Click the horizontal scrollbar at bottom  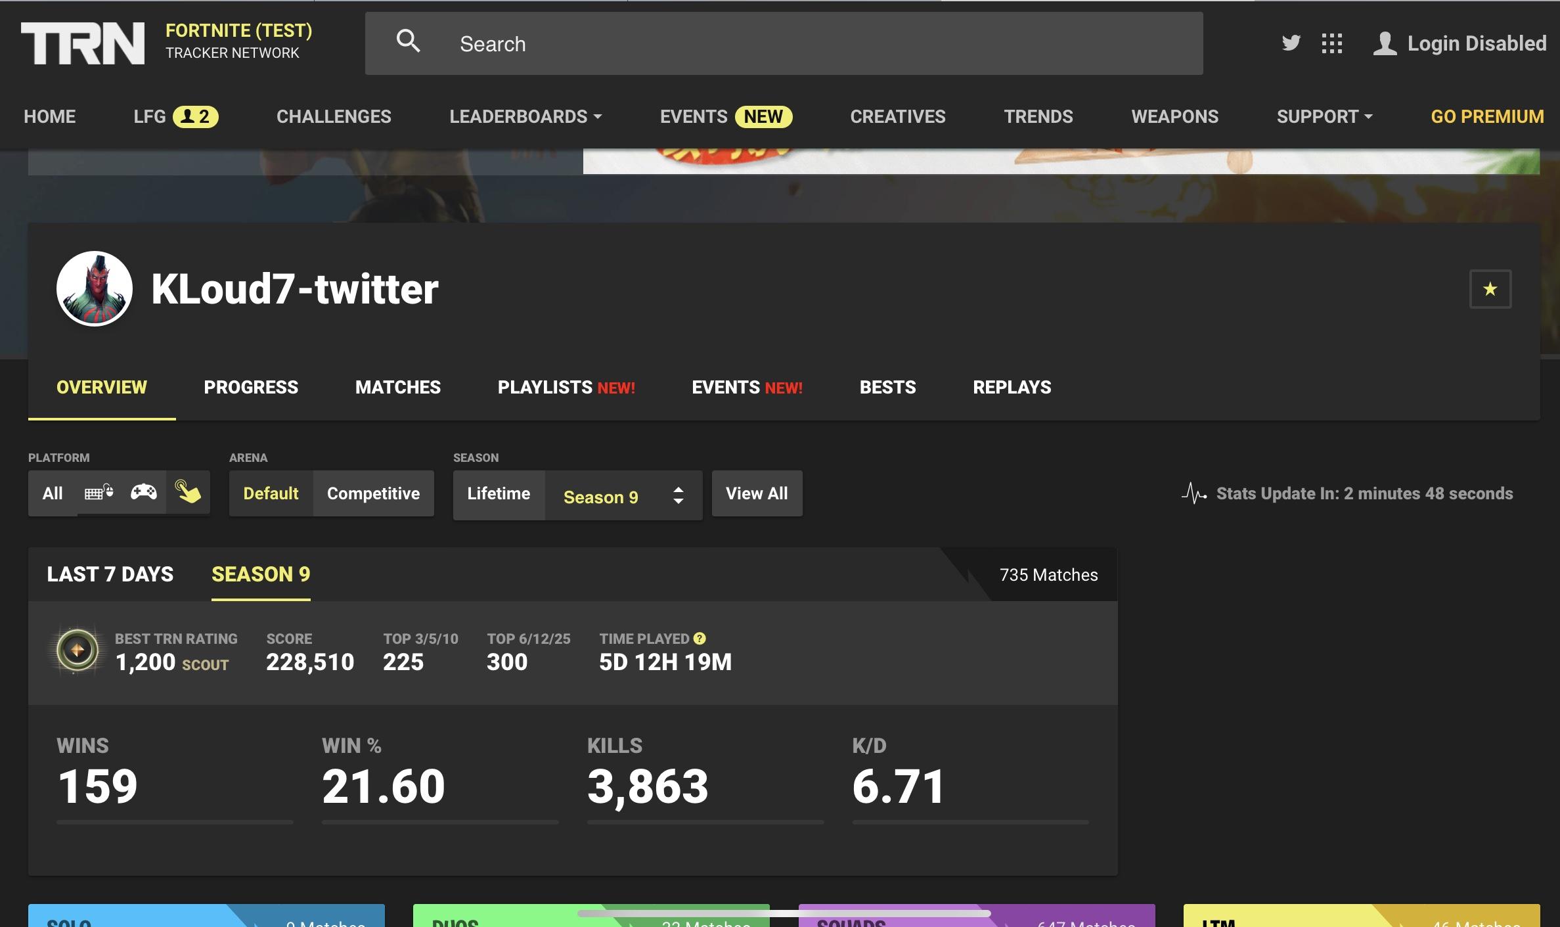(784, 913)
